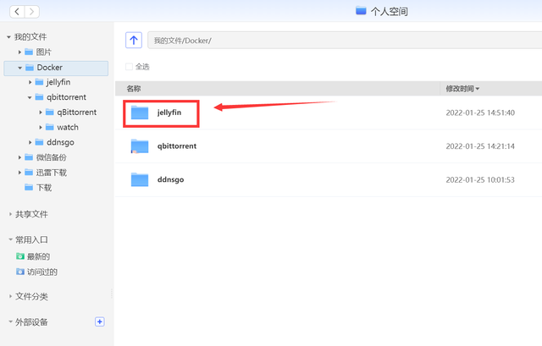
Task: Tick the 全选 select-all checkbox
Action: click(129, 67)
